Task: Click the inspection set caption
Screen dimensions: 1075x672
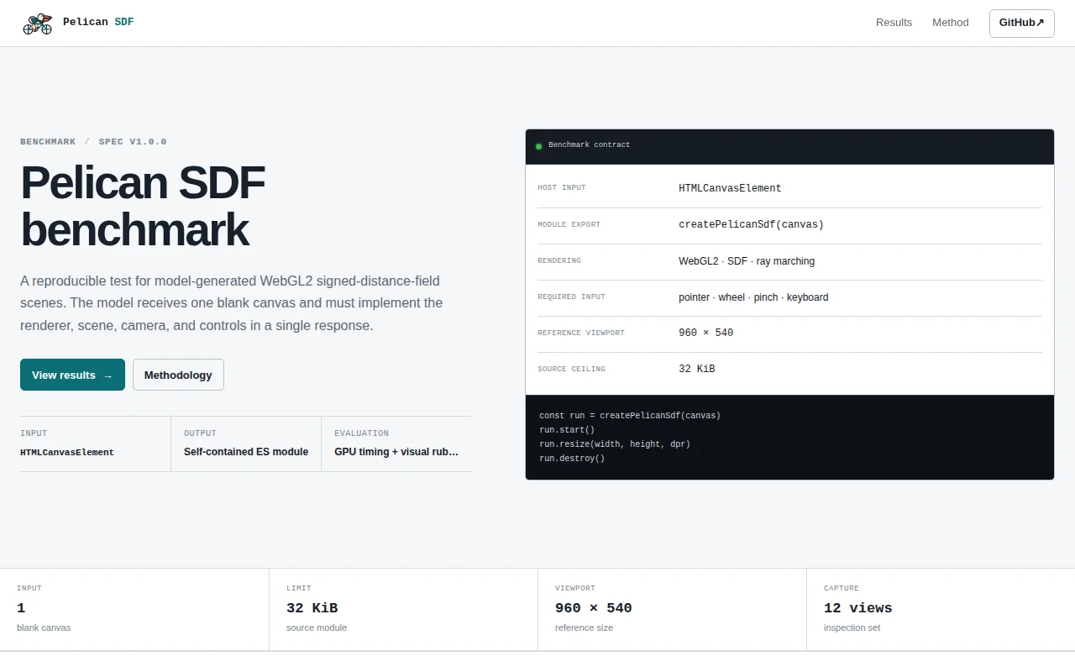Action: coord(852,628)
